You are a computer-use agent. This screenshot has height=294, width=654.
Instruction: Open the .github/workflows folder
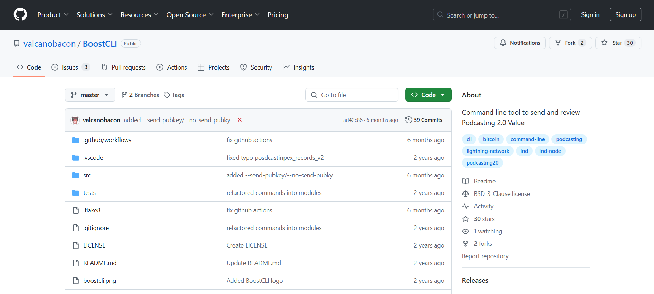(107, 140)
